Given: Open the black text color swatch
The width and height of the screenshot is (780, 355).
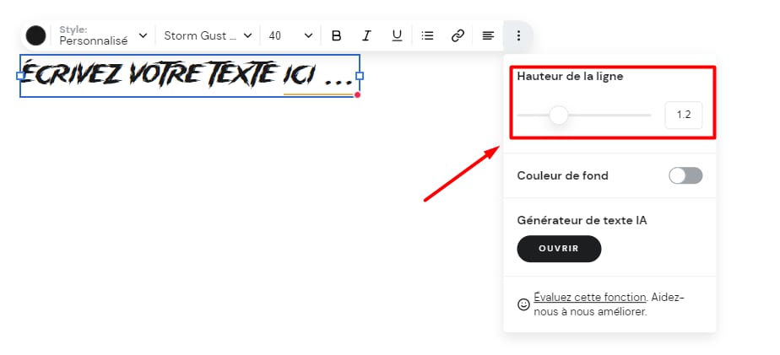Looking at the screenshot, I should [35, 35].
